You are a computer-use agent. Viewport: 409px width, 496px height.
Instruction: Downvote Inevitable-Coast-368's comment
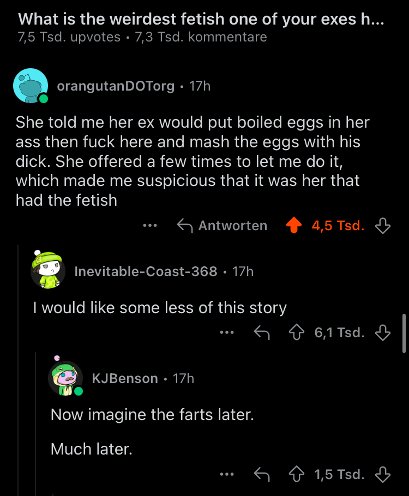point(383,332)
